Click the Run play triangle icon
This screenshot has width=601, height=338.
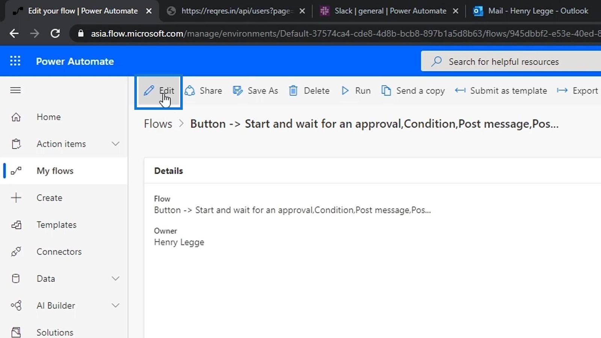click(x=345, y=91)
